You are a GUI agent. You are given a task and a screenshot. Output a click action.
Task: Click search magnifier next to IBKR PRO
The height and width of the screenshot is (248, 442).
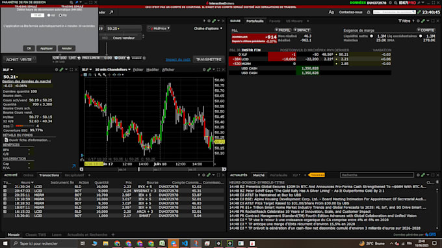[395, 3]
